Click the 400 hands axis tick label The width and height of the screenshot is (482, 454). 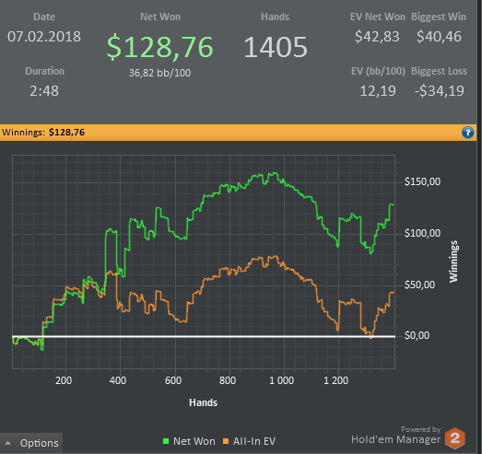(x=118, y=380)
